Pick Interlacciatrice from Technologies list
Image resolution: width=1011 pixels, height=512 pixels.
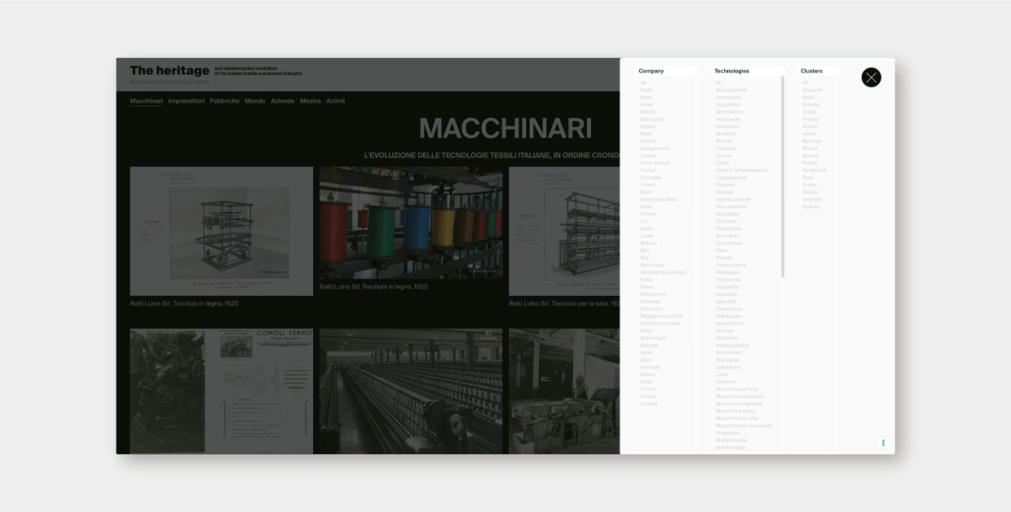click(732, 346)
